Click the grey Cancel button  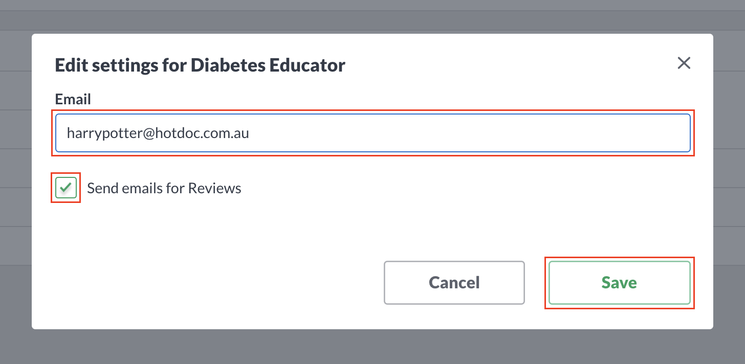pyautogui.click(x=454, y=283)
